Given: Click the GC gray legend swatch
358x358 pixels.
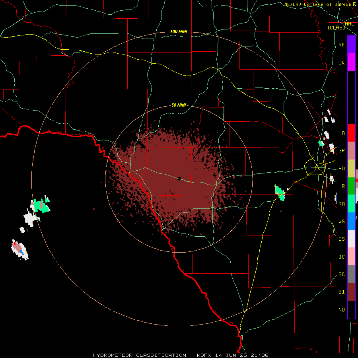Looking at the screenshot, I should 351,274.
